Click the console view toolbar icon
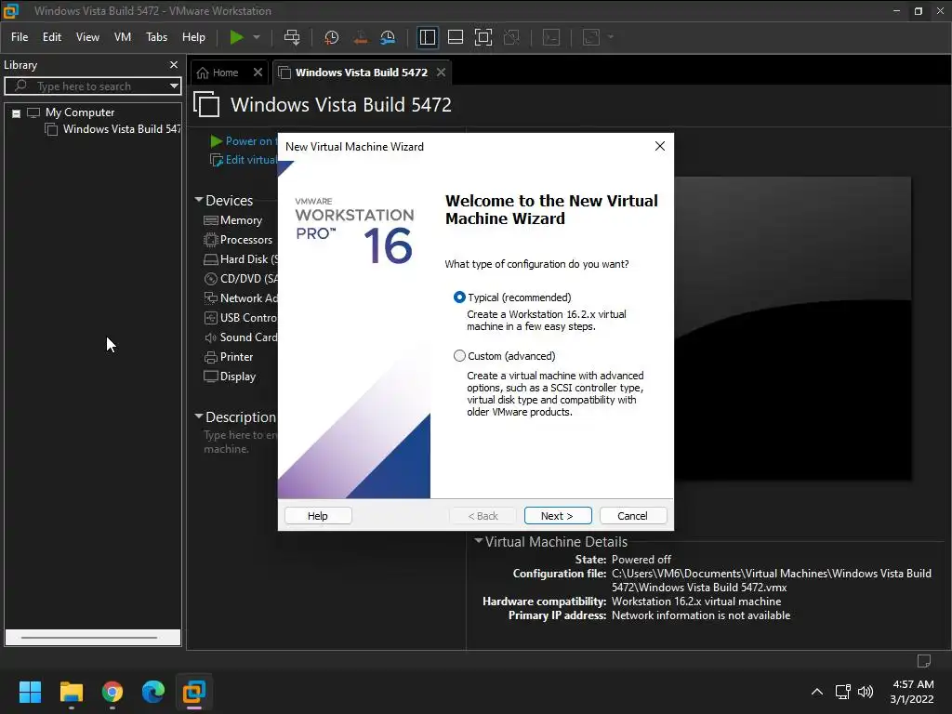The image size is (952, 714). tap(551, 37)
